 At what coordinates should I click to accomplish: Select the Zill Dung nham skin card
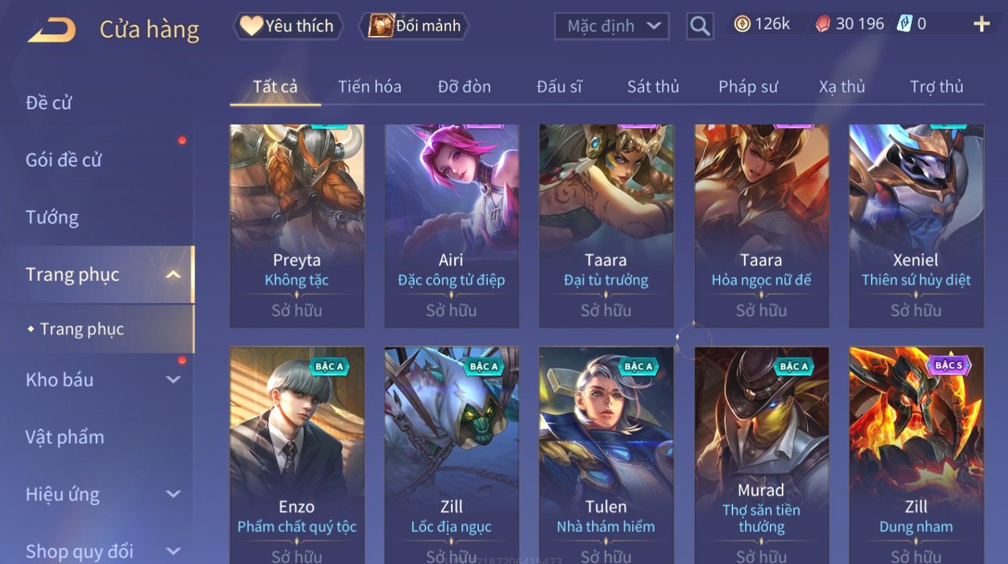tap(916, 455)
